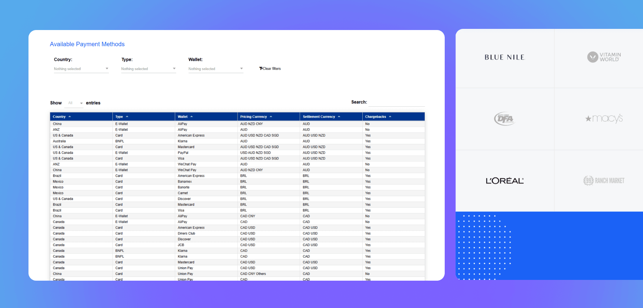Sort table by Country column arrow
The height and width of the screenshot is (308, 643).
point(70,117)
